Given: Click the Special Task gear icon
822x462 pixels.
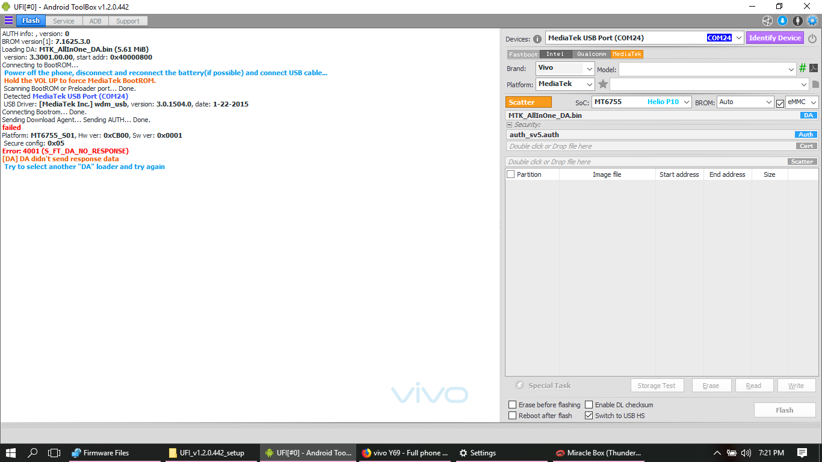Looking at the screenshot, I should [x=520, y=386].
